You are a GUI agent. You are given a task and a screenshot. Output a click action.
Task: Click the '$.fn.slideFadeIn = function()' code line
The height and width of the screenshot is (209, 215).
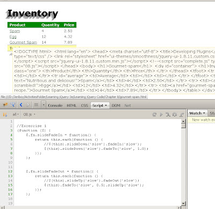61,135
